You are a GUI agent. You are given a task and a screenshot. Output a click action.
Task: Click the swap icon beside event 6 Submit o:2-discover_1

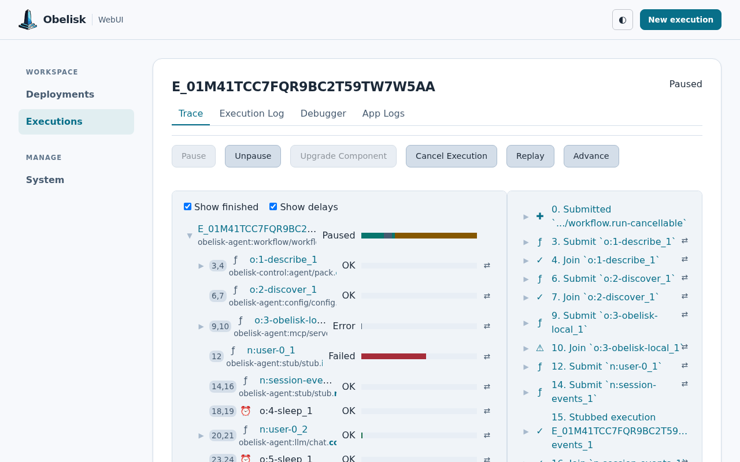tap(684, 278)
